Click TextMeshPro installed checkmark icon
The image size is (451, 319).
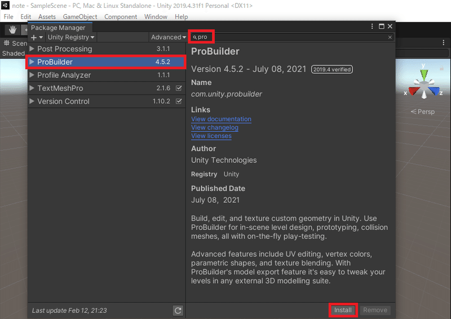[x=179, y=88]
